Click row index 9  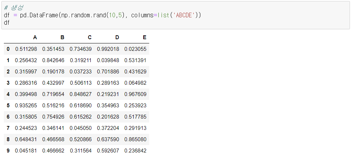point(8,151)
